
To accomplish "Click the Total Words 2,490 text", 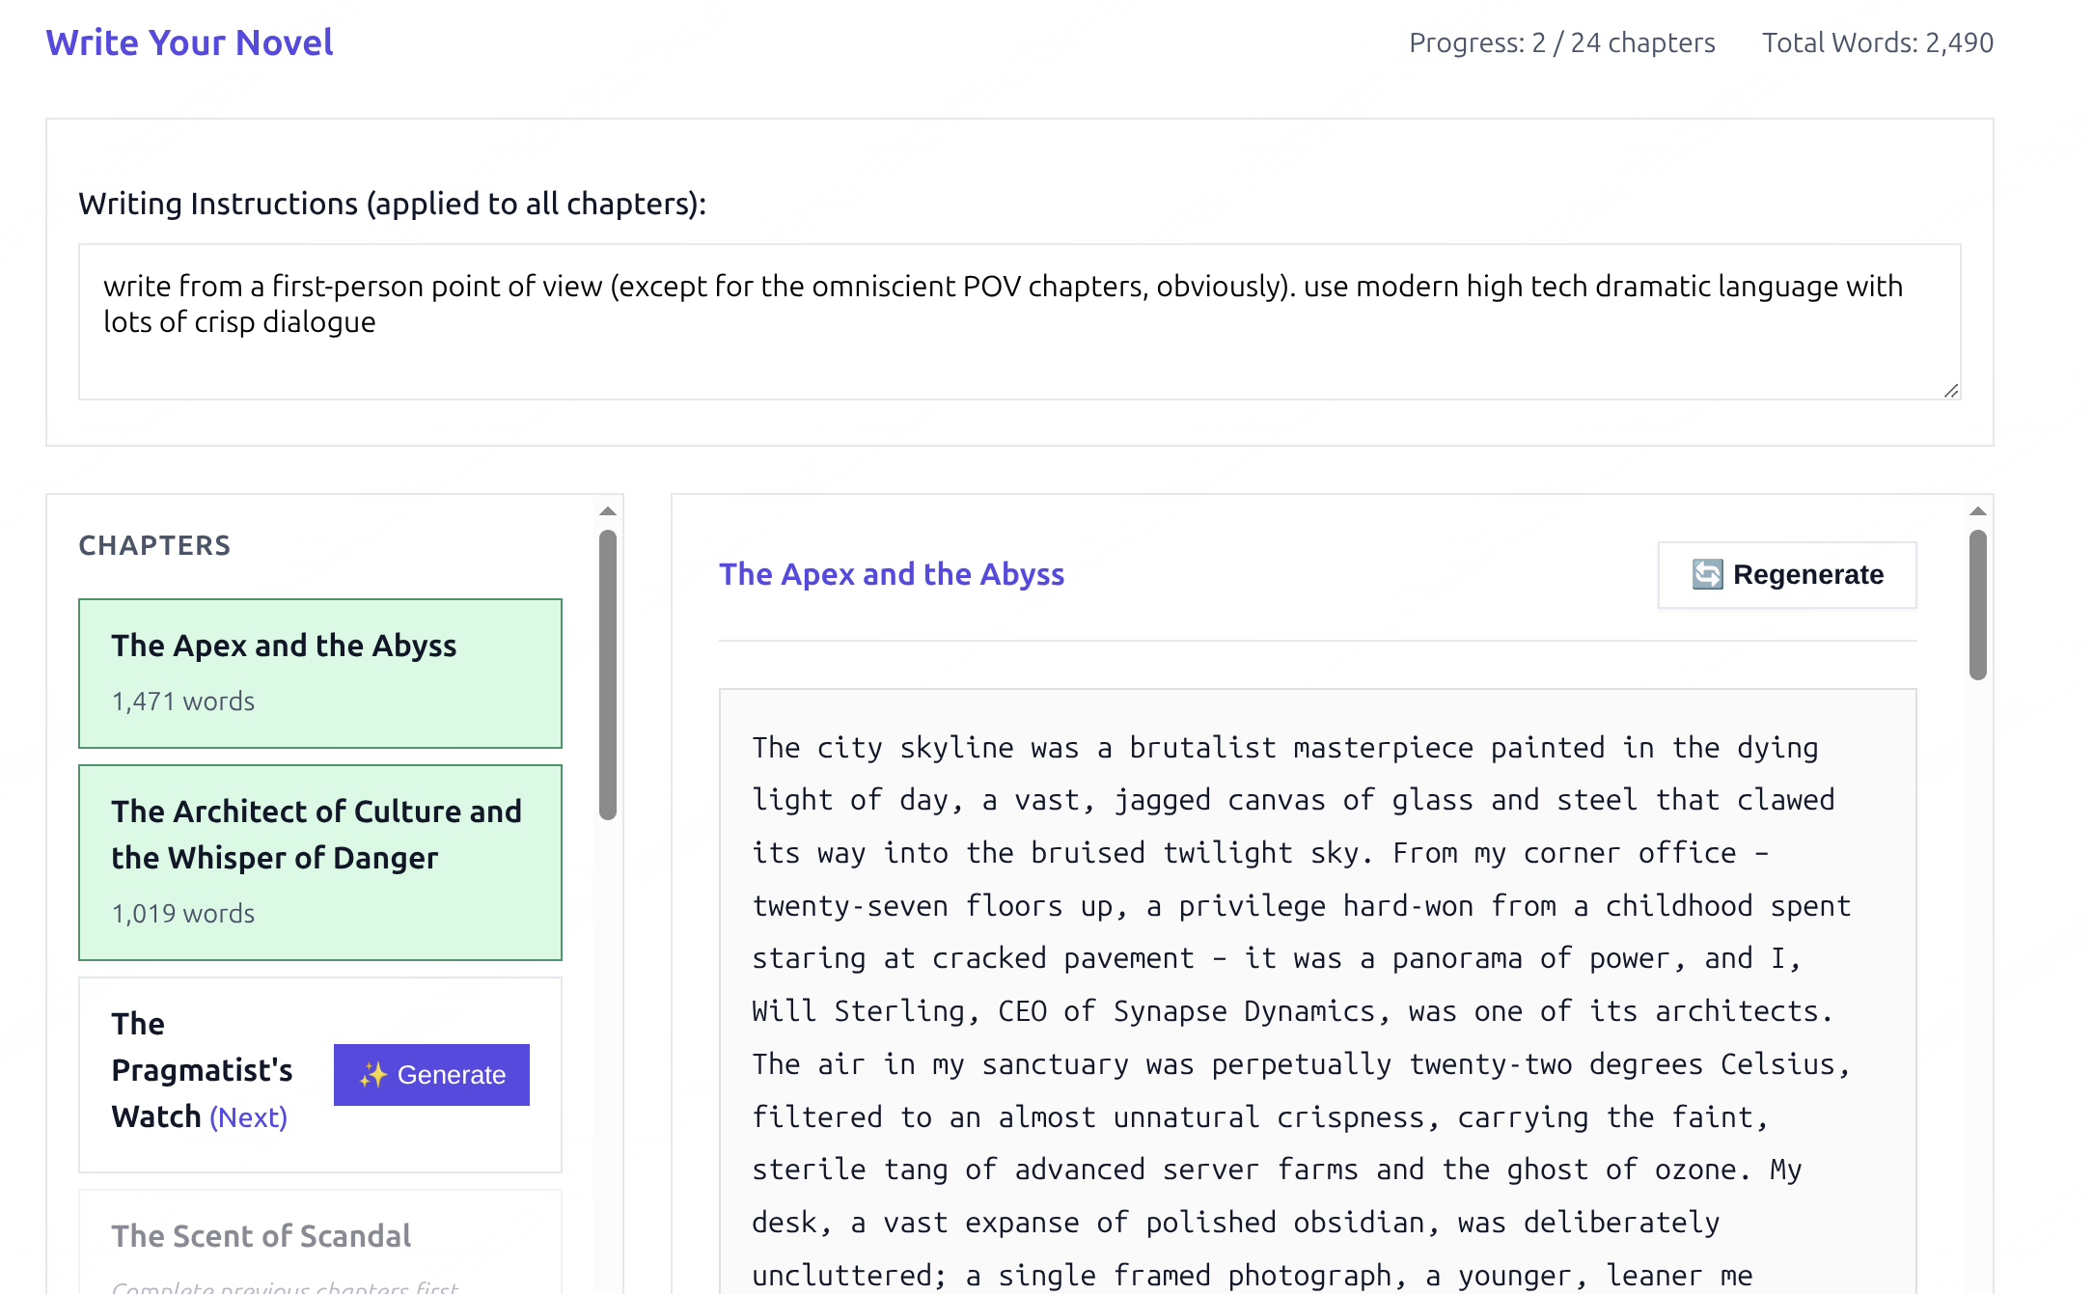I will click(1878, 43).
